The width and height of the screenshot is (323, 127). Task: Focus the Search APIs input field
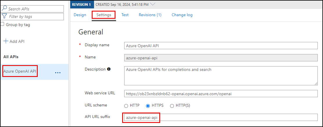click(x=32, y=9)
